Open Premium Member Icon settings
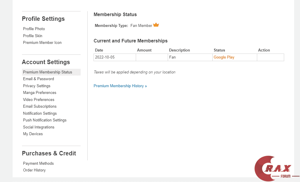Viewport: 300px width, 182px height. click(42, 43)
